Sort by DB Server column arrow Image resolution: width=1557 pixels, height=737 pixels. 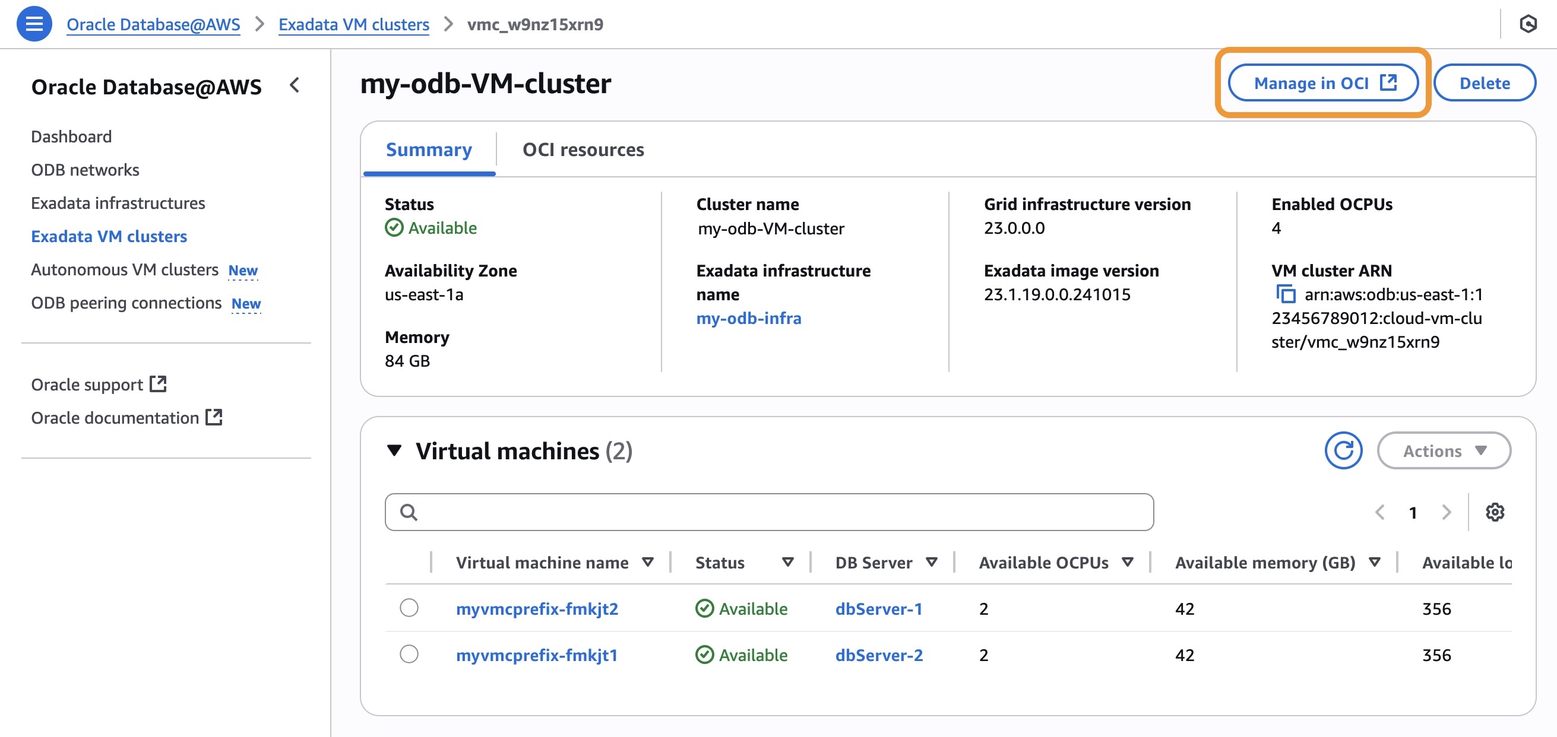tap(932, 563)
